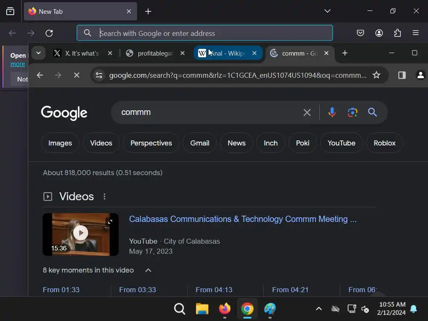Filter results by Images
This screenshot has width=428, height=321.
pos(60,143)
